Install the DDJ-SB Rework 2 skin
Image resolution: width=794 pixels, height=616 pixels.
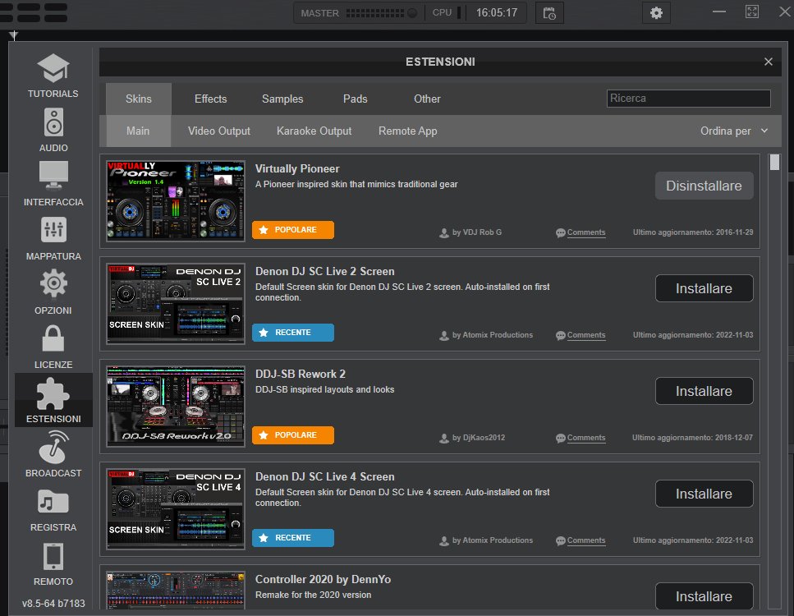[x=704, y=391]
